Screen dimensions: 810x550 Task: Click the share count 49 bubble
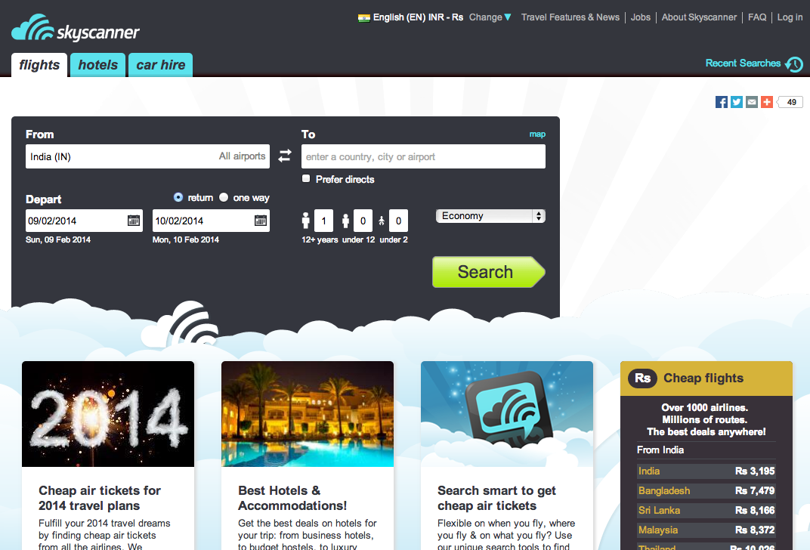pos(790,102)
